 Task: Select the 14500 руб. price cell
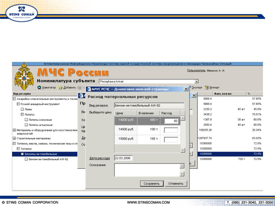tap(126, 130)
